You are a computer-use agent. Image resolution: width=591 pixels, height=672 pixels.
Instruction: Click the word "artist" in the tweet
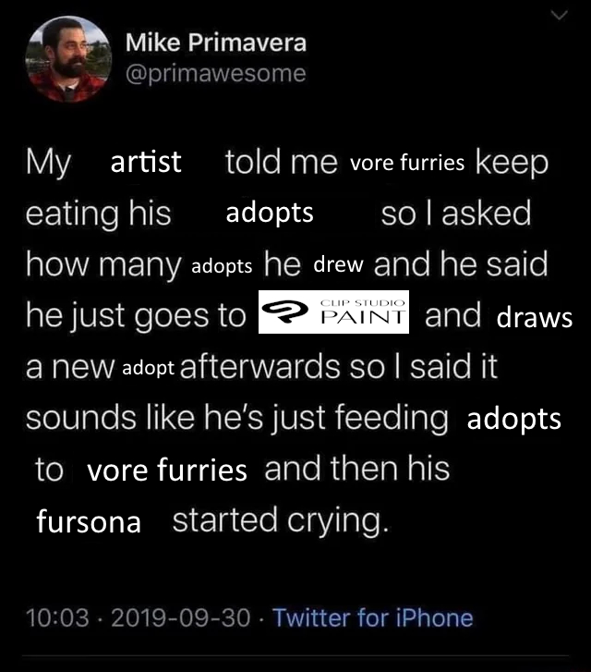[146, 164]
